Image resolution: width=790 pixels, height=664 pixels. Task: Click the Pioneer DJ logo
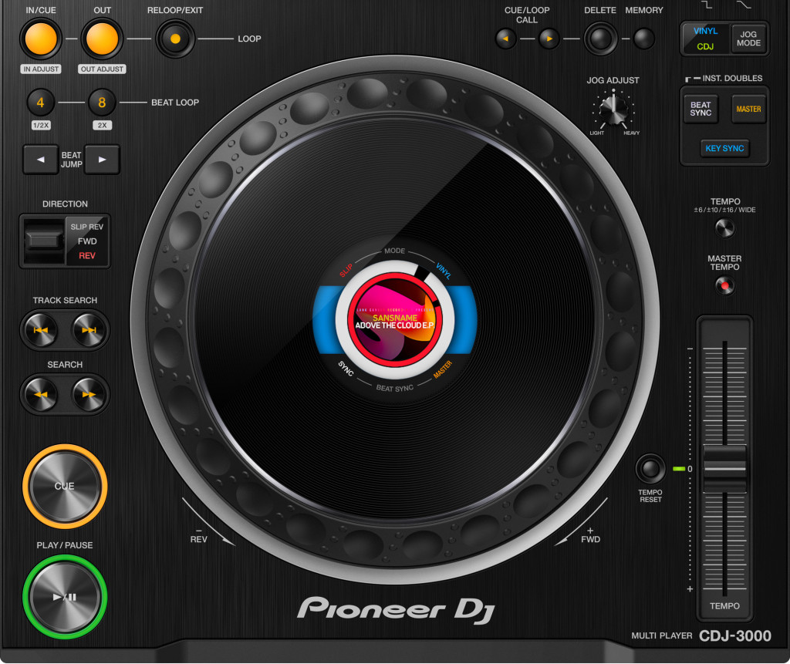[396, 609]
